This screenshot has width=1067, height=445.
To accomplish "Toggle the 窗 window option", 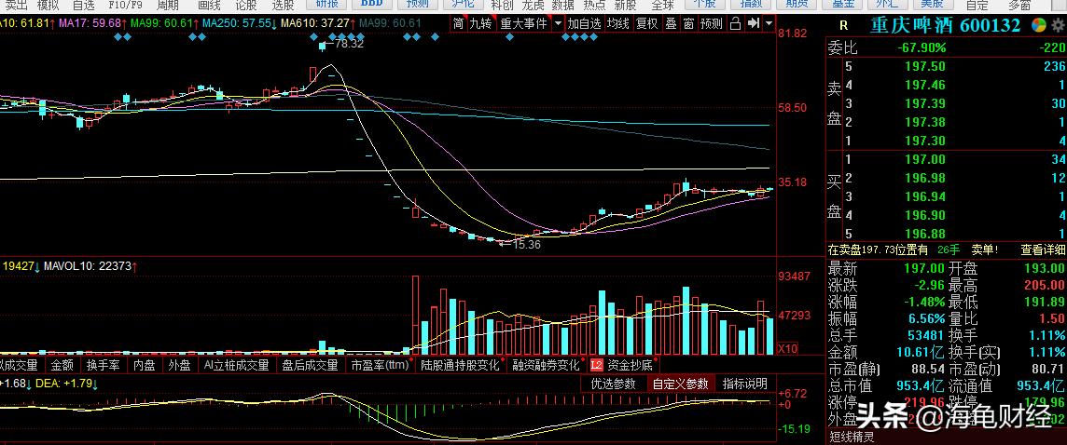I will tap(688, 24).
